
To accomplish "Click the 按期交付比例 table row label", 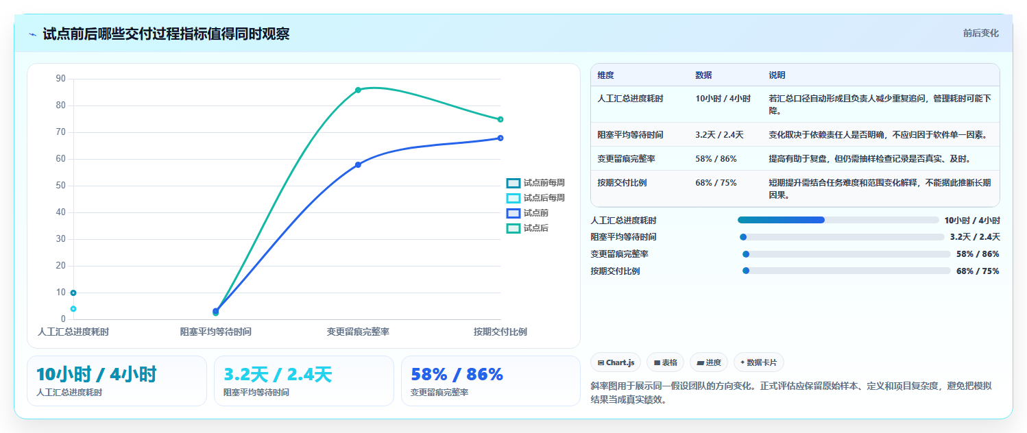I will 622,183.
